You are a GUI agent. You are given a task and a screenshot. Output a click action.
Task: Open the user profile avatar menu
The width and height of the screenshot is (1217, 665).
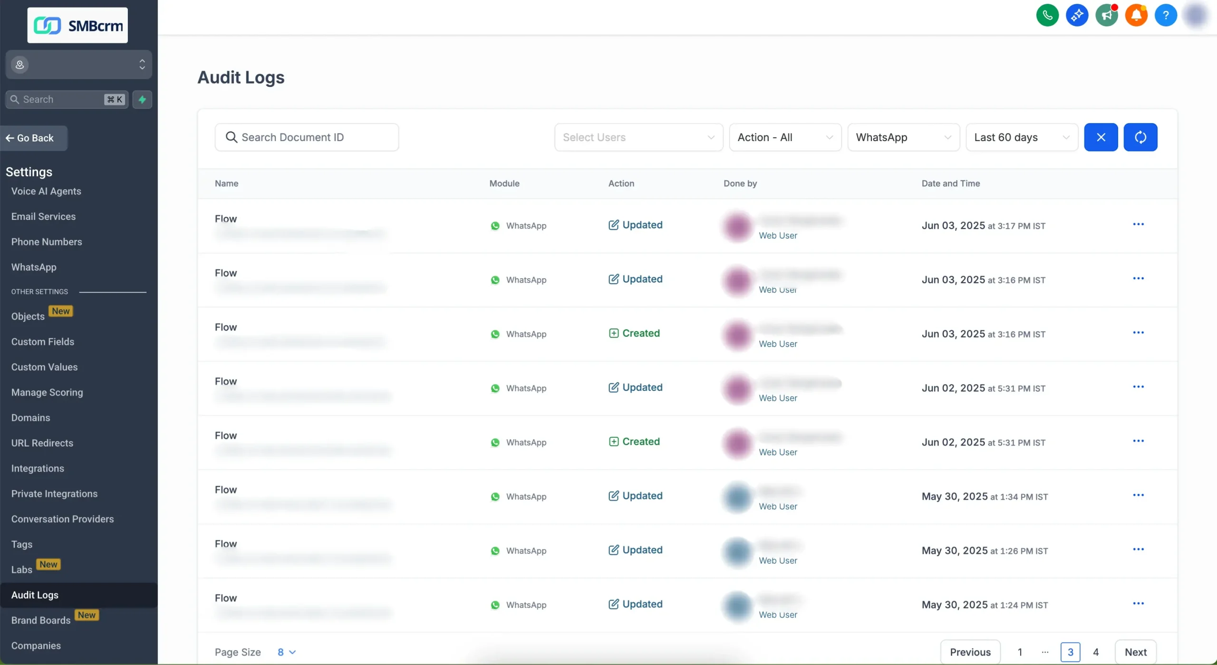click(x=1195, y=15)
